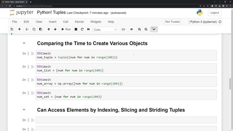Click the kernel idle indicator circle
The image size is (233, 131).
220,22
